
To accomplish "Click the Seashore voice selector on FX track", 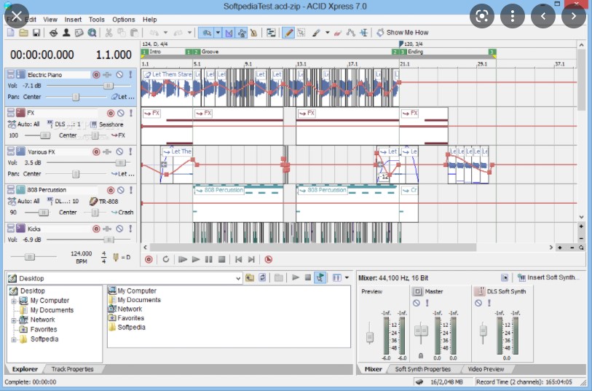I will pos(107,125).
